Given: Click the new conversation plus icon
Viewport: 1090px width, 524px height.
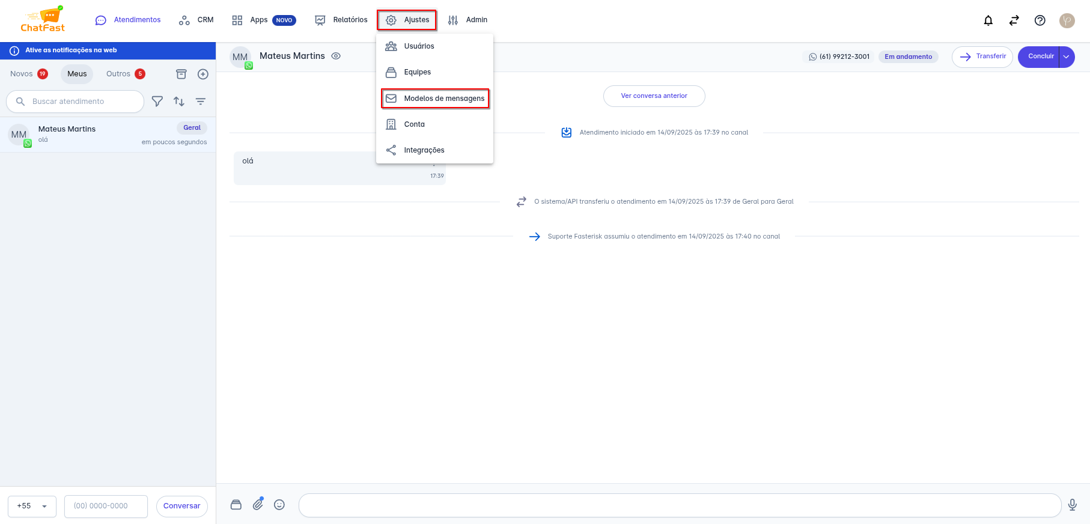Looking at the screenshot, I should (203, 74).
